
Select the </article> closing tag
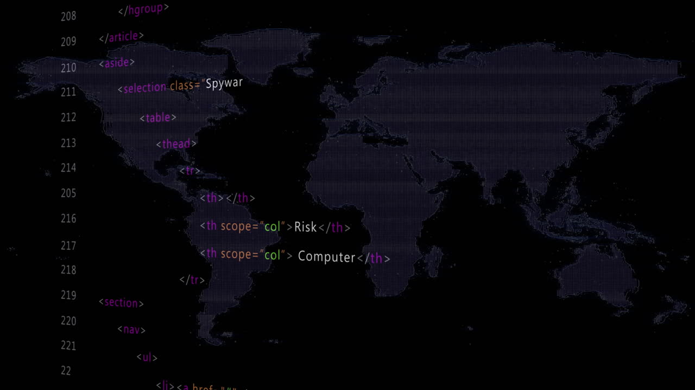(x=120, y=36)
